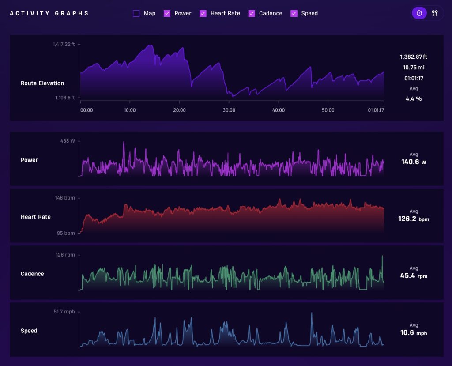This screenshot has width=452, height=366.
Task: Click the 00:00 time axis tick
Action: pyautogui.click(x=87, y=110)
